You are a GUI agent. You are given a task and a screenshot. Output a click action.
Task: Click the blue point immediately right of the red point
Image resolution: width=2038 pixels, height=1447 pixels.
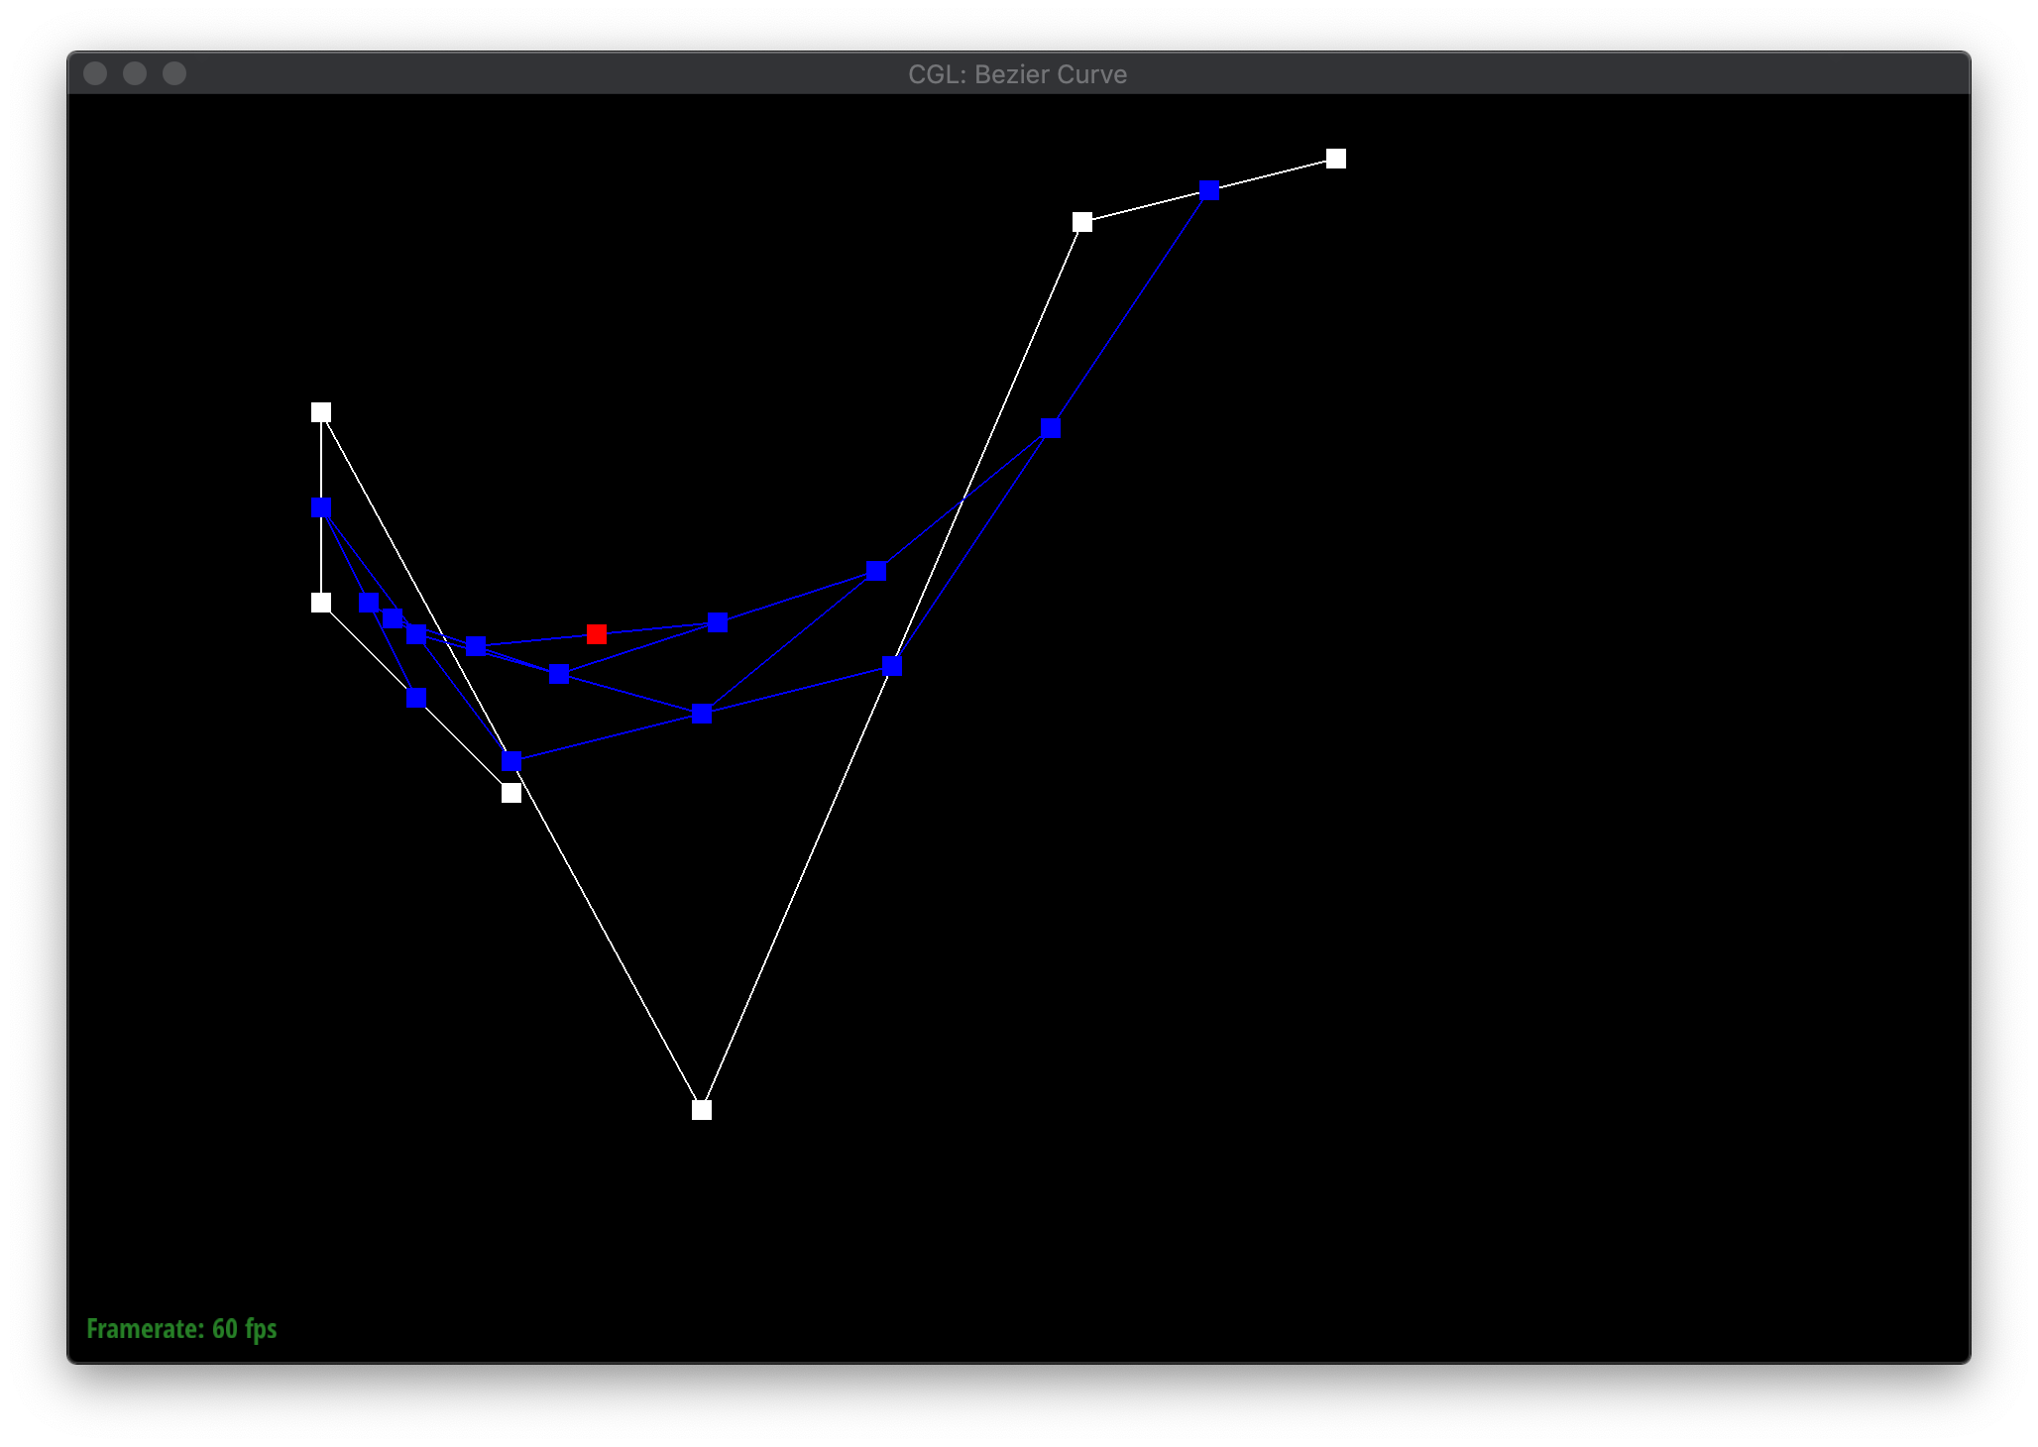(718, 622)
